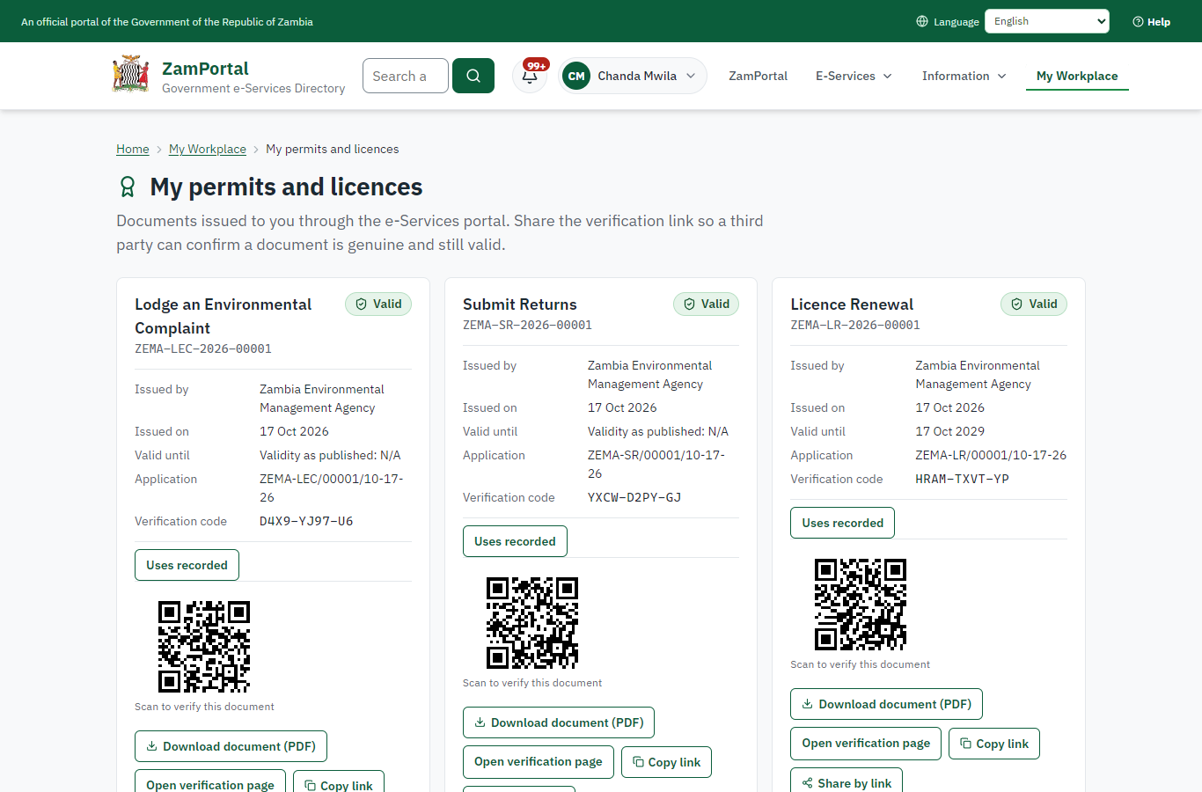
Task: Download PDF for Licence Renewal
Action: click(x=887, y=704)
